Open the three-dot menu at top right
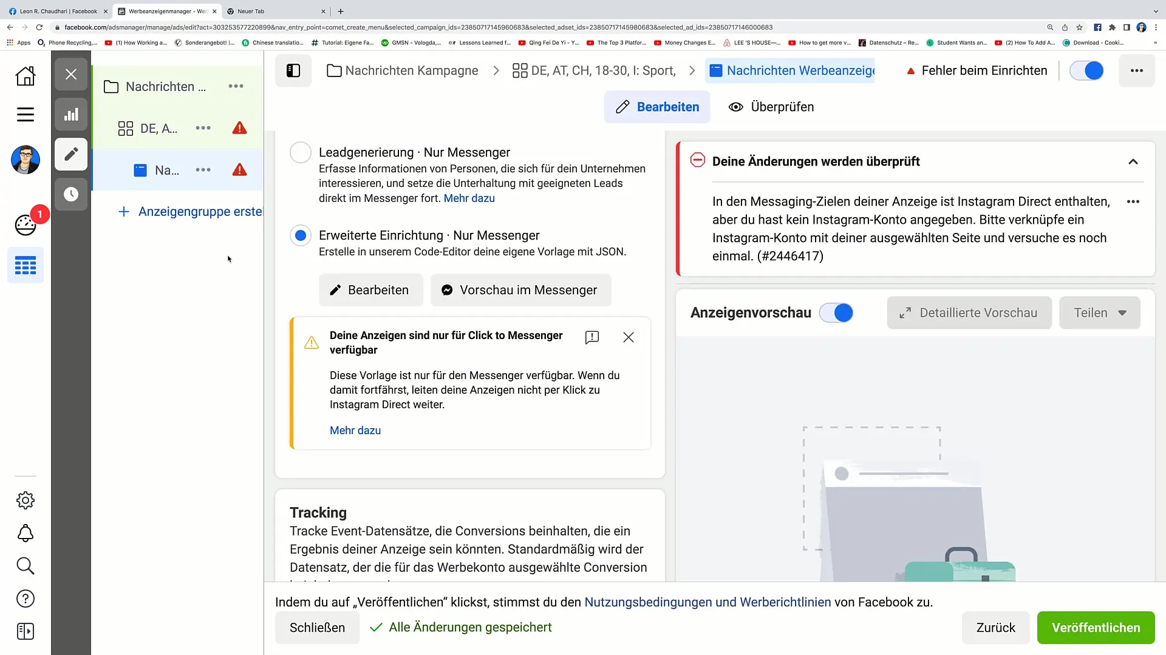The height and width of the screenshot is (655, 1166). (1137, 70)
